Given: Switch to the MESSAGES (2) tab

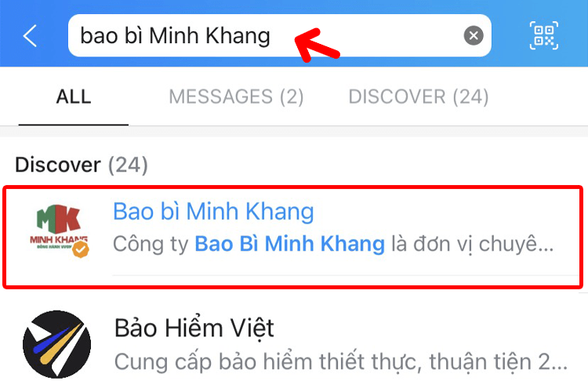Looking at the screenshot, I should pyautogui.click(x=236, y=96).
